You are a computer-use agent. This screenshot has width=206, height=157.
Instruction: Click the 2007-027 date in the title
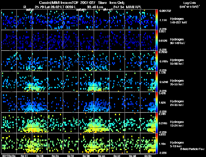88,3
